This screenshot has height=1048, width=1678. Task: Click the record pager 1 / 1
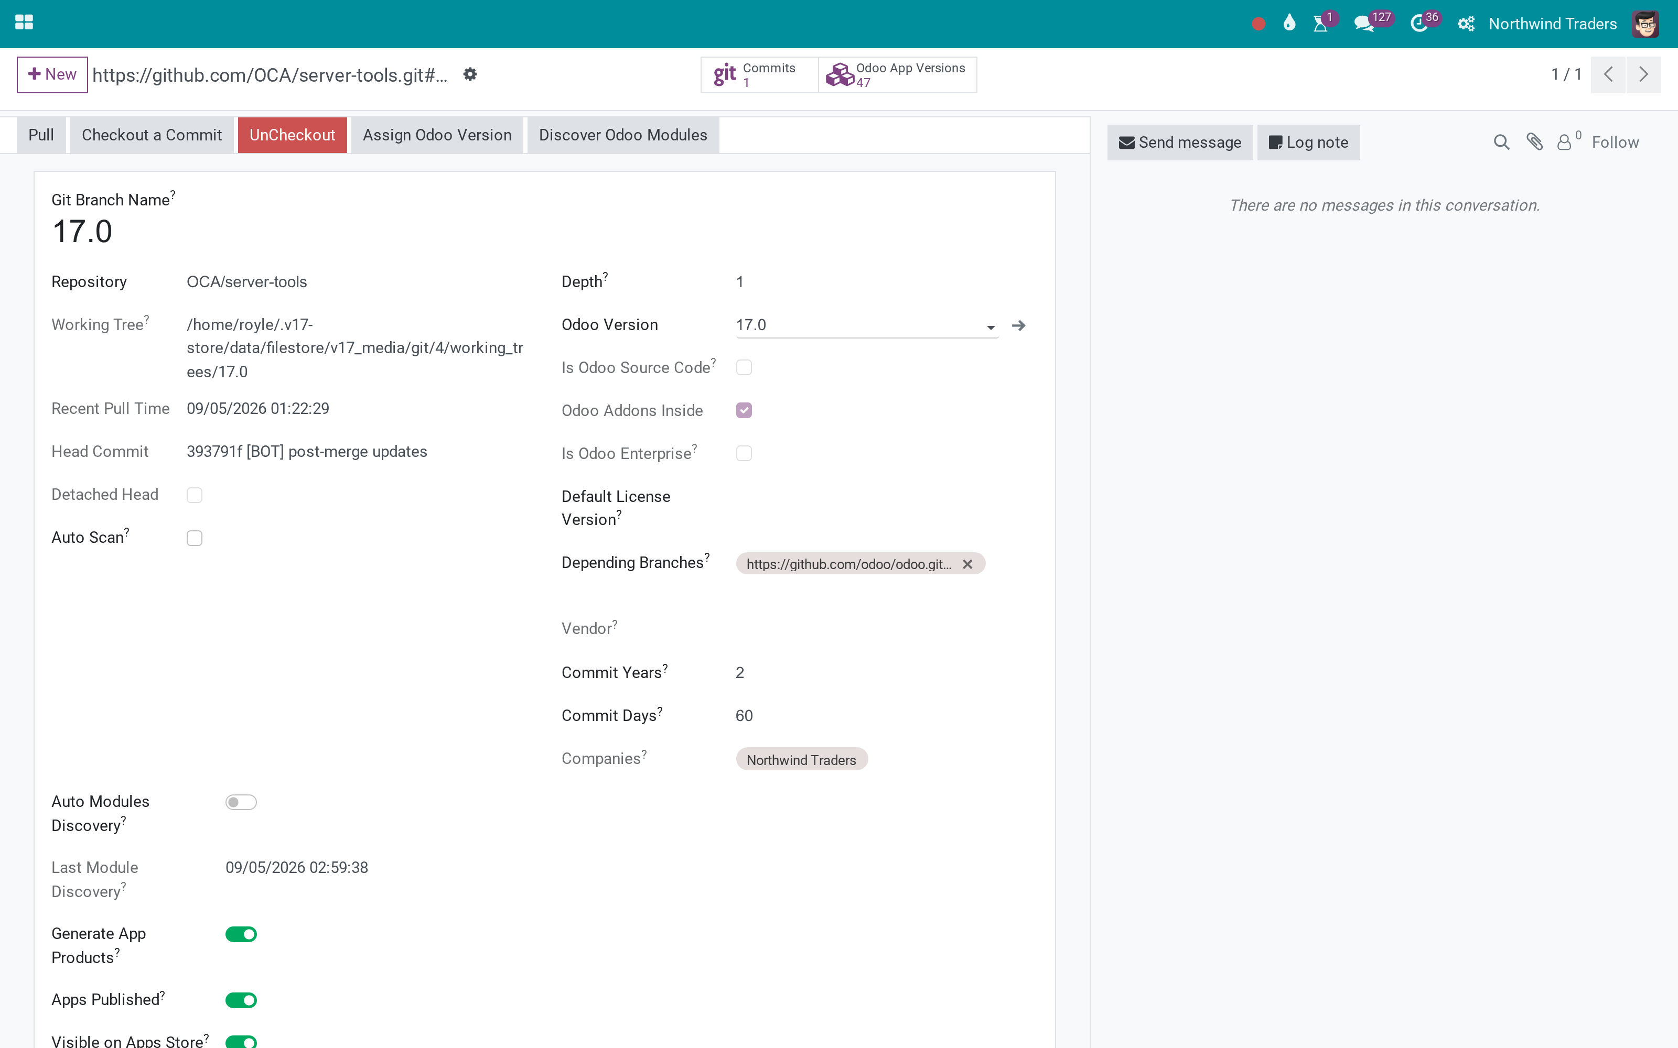(1566, 74)
